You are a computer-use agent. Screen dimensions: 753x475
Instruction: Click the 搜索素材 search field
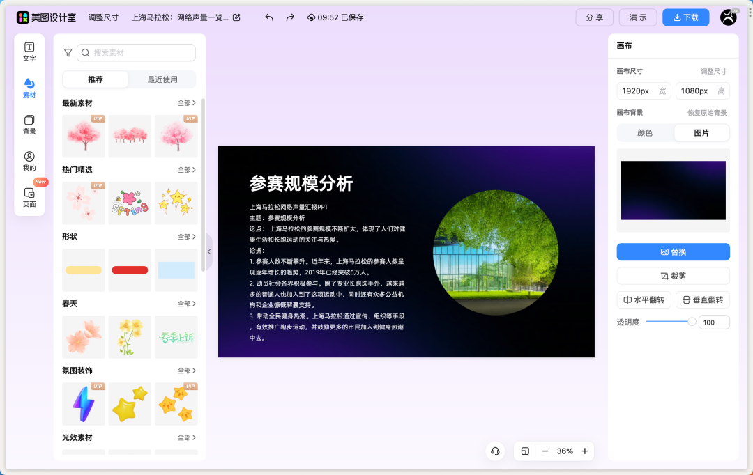pyautogui.click(x=137, y=53)
